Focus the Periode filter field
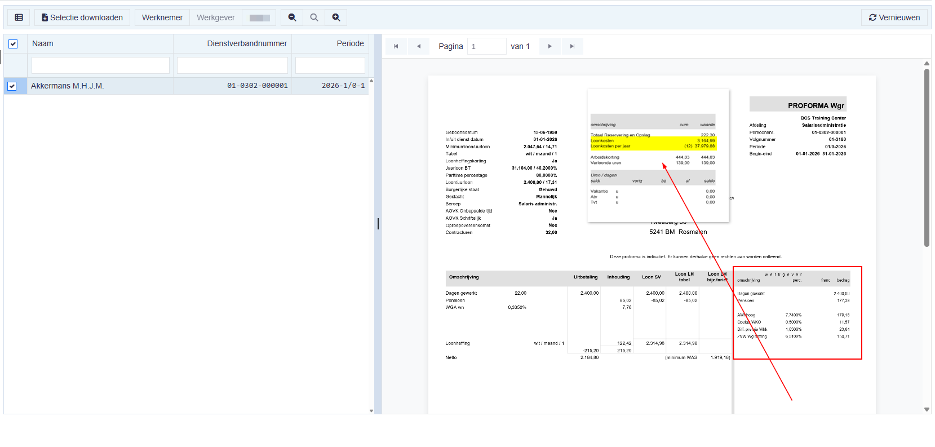 coord(330,65)
